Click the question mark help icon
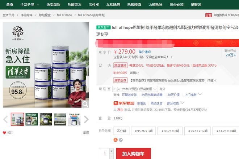 [121, 140]
